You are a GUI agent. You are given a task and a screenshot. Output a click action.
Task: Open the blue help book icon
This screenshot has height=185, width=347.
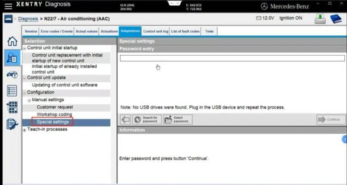(x=336, y=19)
